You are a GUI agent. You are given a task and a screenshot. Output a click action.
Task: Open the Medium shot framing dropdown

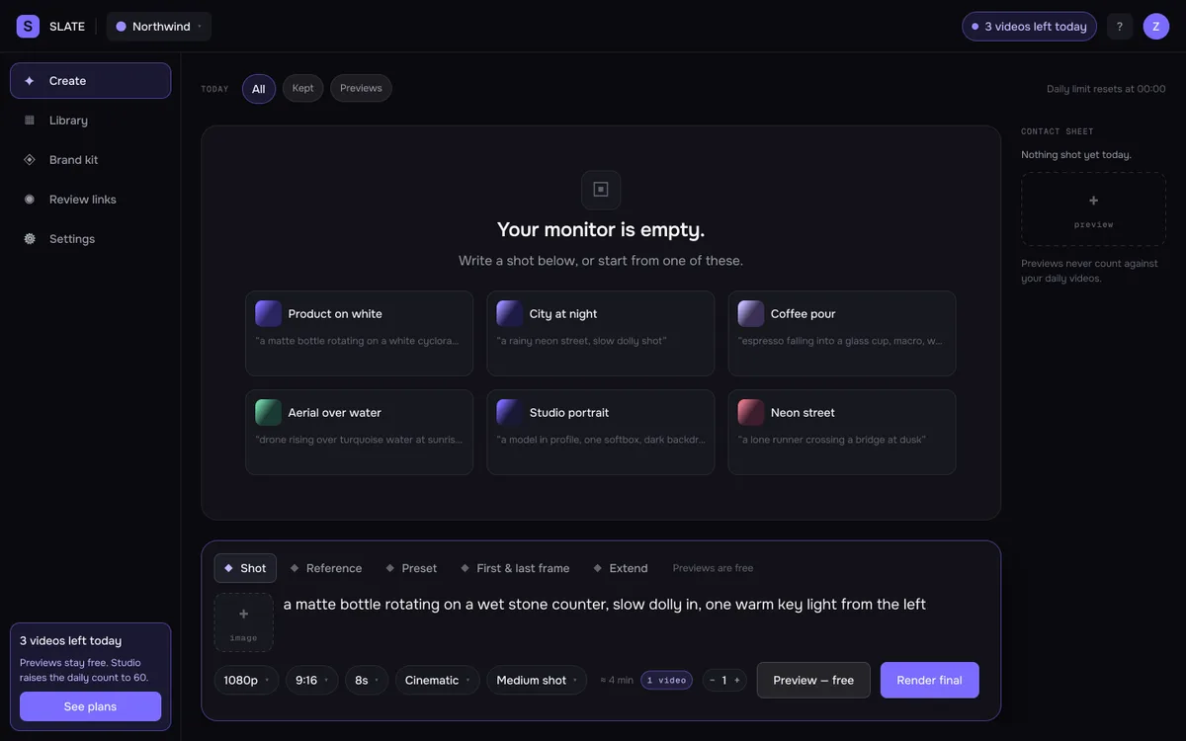click(537, 680)
